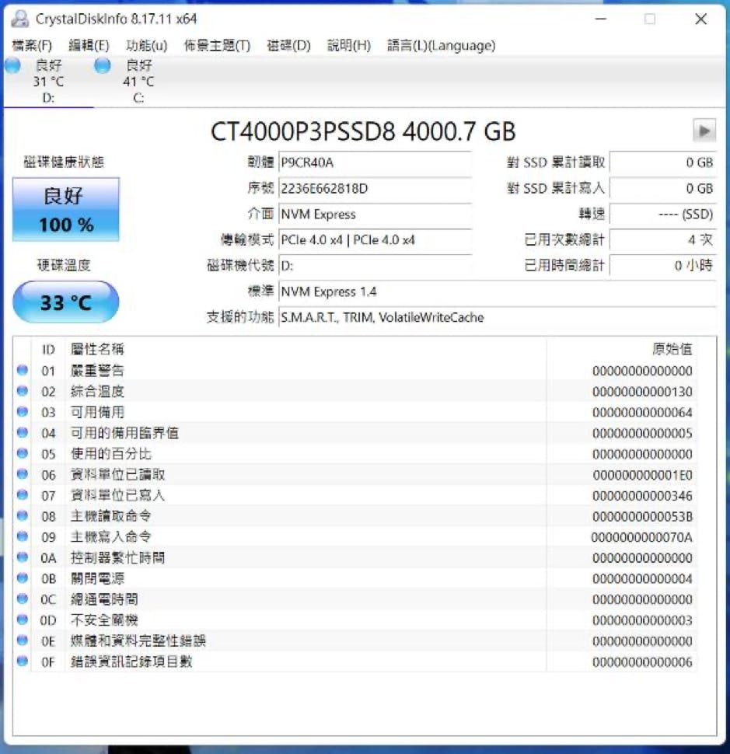Click the power on count value 4 次
Screen dimensions: 730x754
662,240
